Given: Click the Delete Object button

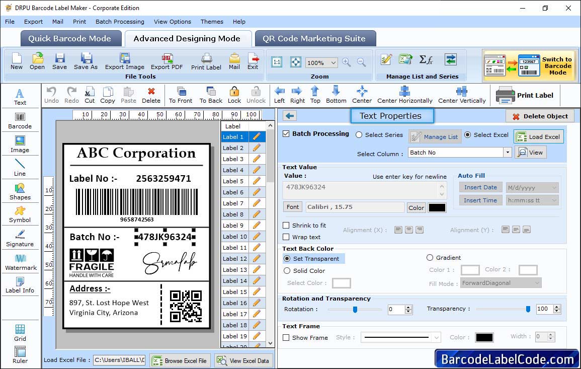Looking at the screenshot, I should click(x=540, y=116).
